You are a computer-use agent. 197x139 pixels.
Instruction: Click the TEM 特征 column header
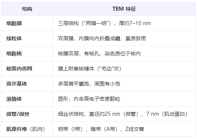coord(124,9)
